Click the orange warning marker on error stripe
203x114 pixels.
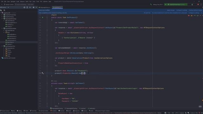point(202,100)
